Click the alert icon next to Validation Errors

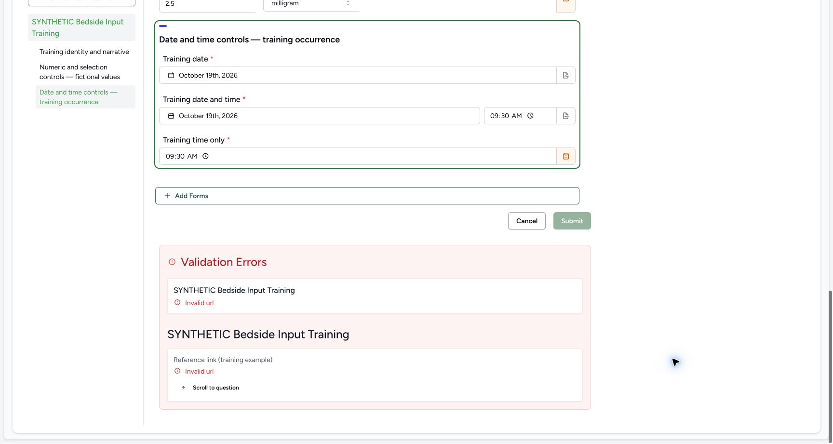pyautogui.click(x=172, y=262)
